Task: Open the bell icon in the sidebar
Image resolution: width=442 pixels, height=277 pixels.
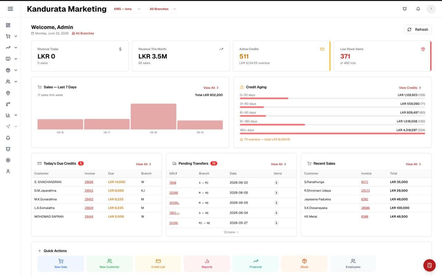Action: click(8, 138)
